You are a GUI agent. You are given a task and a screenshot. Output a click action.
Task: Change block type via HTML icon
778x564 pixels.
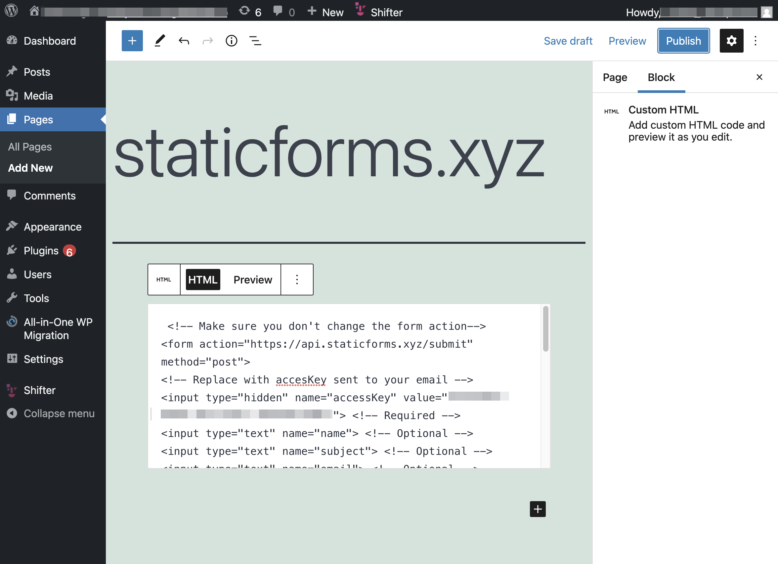click(164, 280)
